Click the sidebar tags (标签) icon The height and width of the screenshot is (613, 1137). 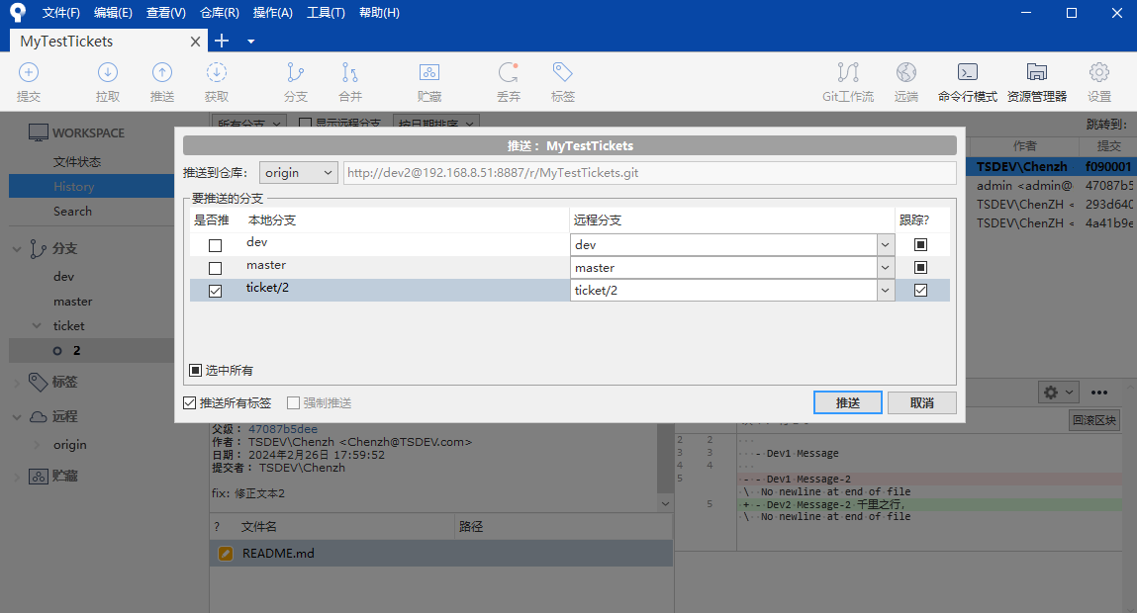(39, 382)
